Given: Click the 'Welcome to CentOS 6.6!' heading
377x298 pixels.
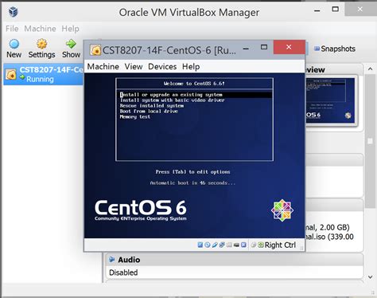Looking at the screenshot, I should click(194, 84).
